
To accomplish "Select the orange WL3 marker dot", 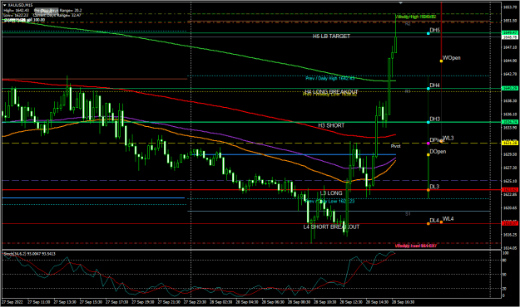I will 442,141.
